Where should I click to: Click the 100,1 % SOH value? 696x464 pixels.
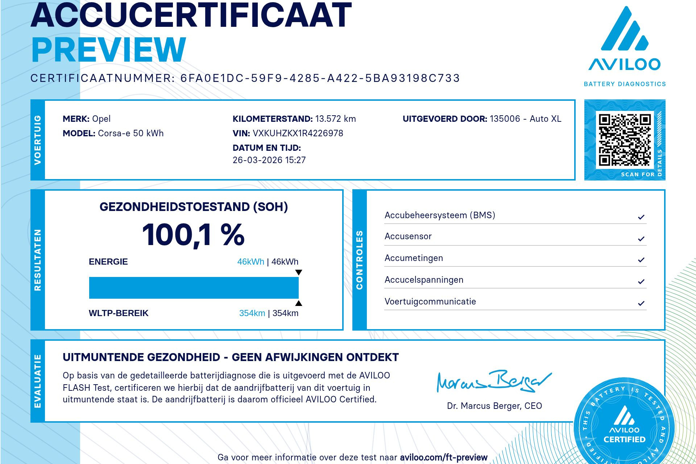(194, 235)
